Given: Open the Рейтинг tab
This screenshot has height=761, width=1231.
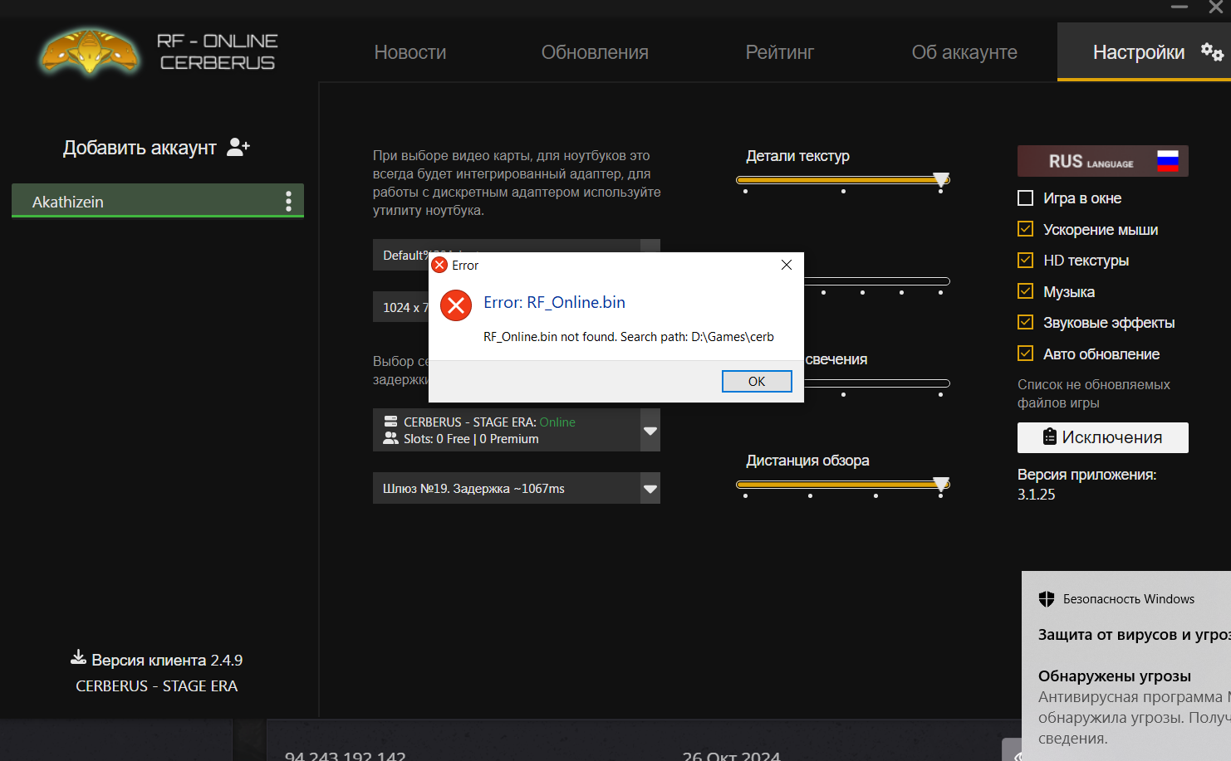Looking at the screenshot, I should click(x=779, y=52).
